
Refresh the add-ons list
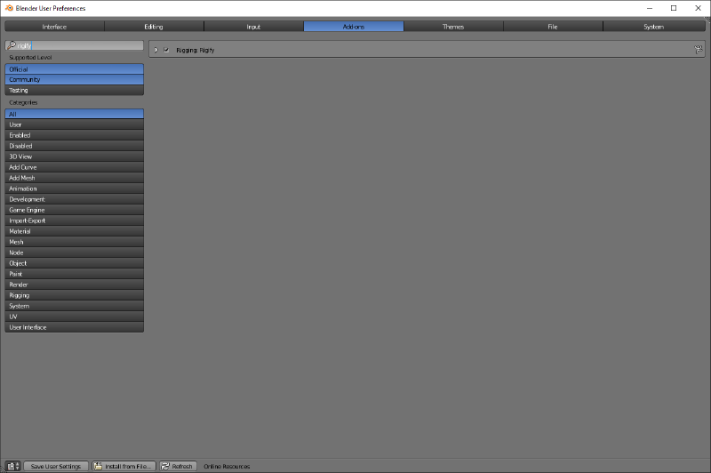click(177, 466)
